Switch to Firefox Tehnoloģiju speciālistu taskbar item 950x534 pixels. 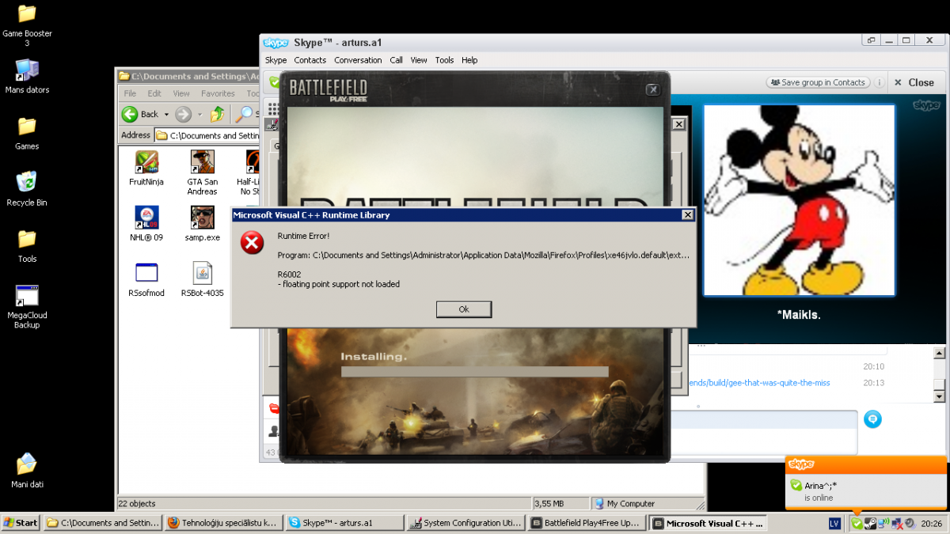click(223, 523)
